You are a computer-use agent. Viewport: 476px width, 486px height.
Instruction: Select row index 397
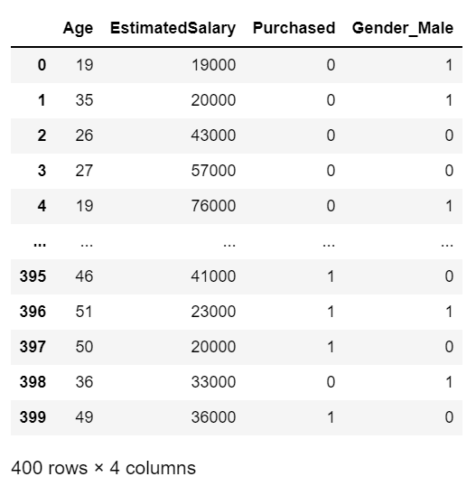pos(33,347)
